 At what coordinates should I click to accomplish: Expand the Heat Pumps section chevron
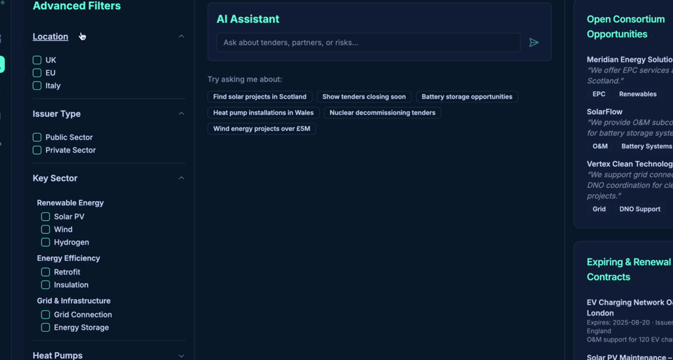pyautogui.click(x=181, y=355)
